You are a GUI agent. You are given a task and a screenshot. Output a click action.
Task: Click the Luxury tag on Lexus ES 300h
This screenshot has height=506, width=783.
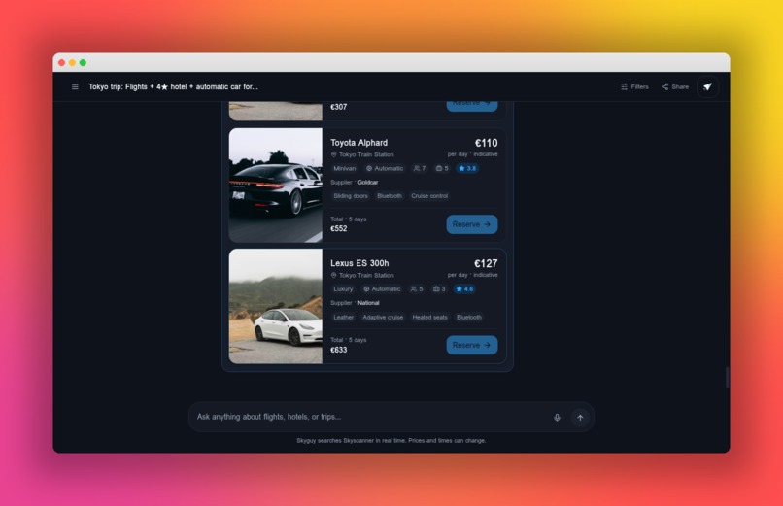(x=343, y=289)
